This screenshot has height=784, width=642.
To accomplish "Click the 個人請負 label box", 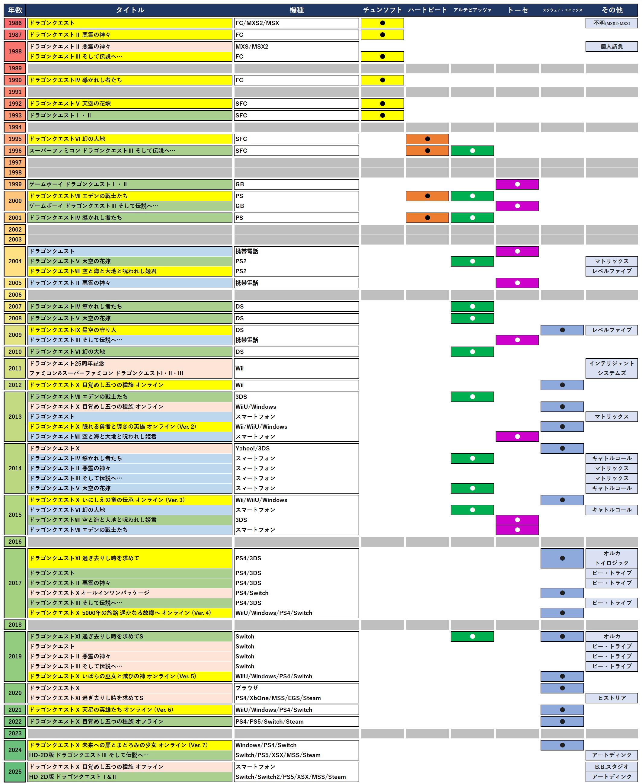I will (x=612, y=46).
